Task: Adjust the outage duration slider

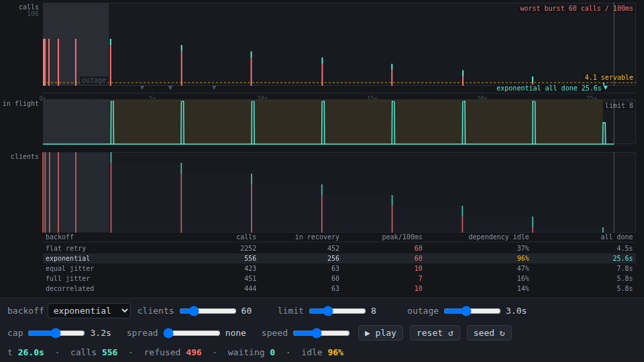Action: [x=472, y=311]
